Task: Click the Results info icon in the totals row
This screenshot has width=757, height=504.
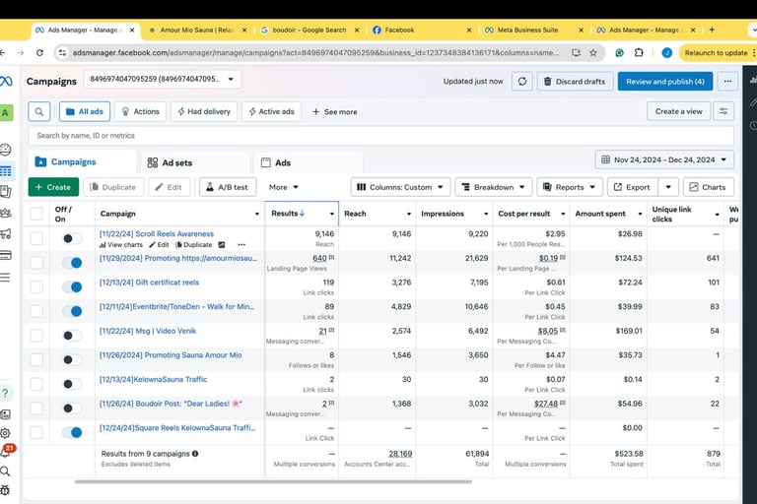Action: [x=195, y=454]
